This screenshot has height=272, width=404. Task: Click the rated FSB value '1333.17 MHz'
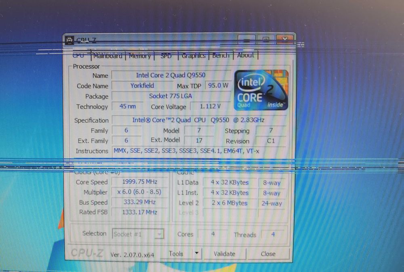tap(140, 212)
